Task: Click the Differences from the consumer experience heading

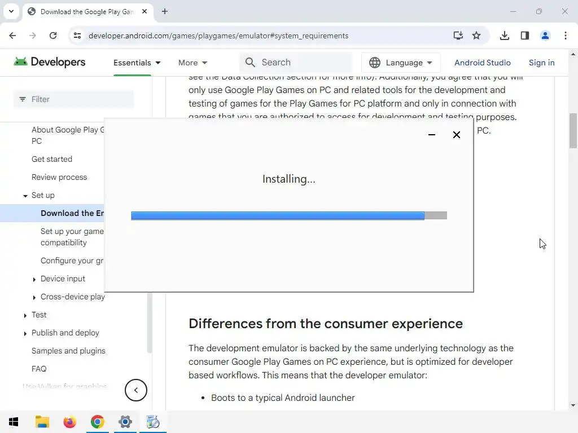Action: tap(326, 324)
